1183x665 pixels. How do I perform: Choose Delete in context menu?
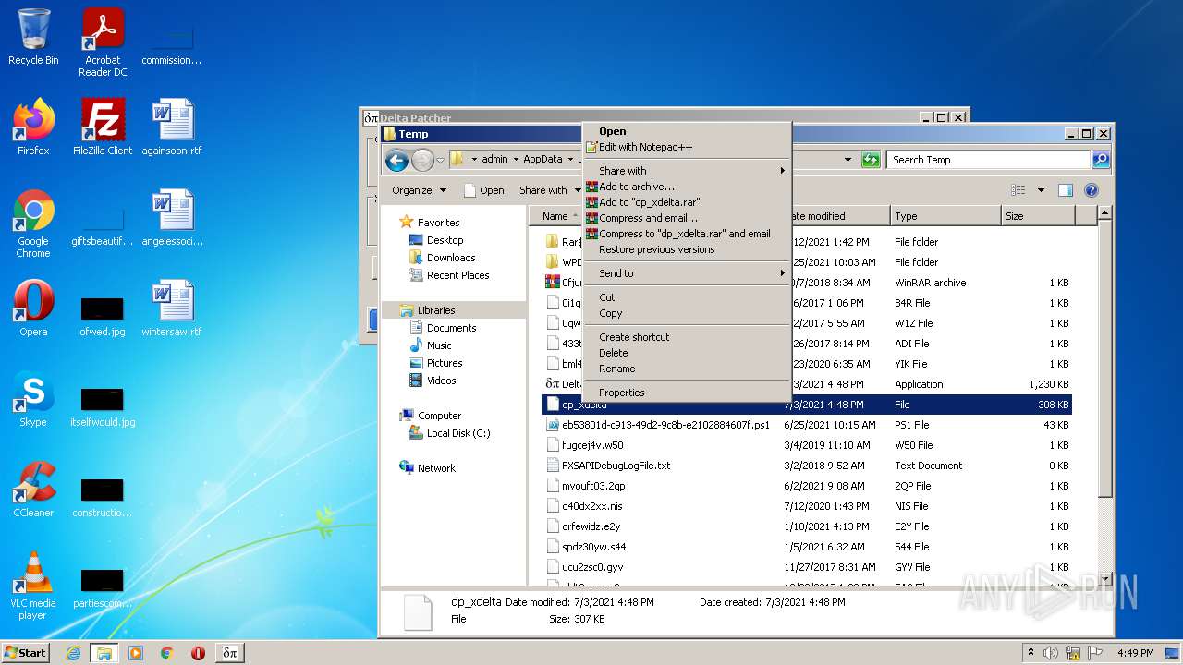[686, 353]
